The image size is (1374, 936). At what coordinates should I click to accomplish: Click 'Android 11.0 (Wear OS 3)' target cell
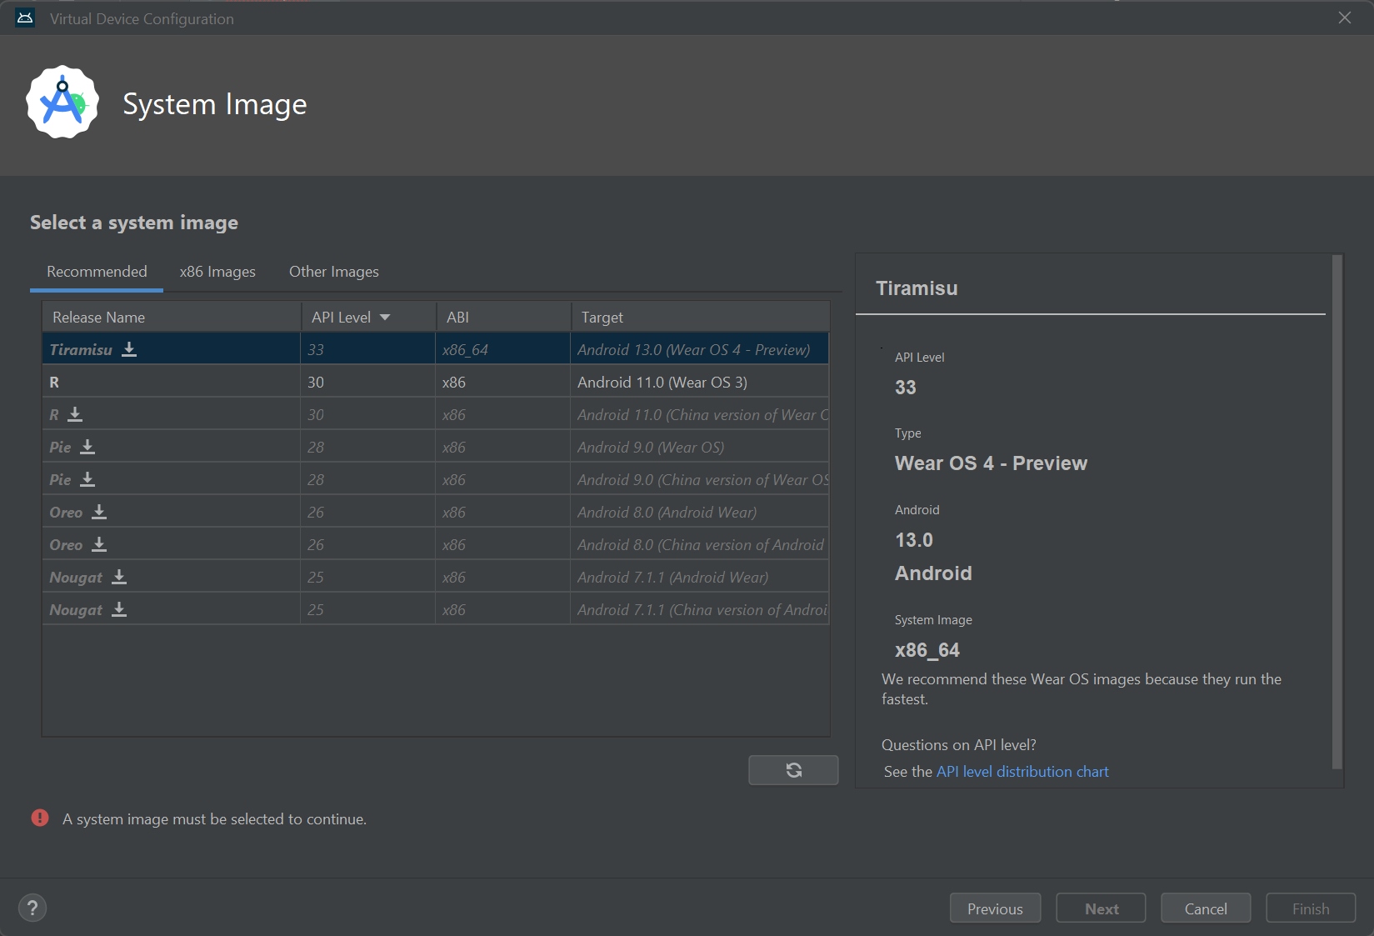coord(700,382)
